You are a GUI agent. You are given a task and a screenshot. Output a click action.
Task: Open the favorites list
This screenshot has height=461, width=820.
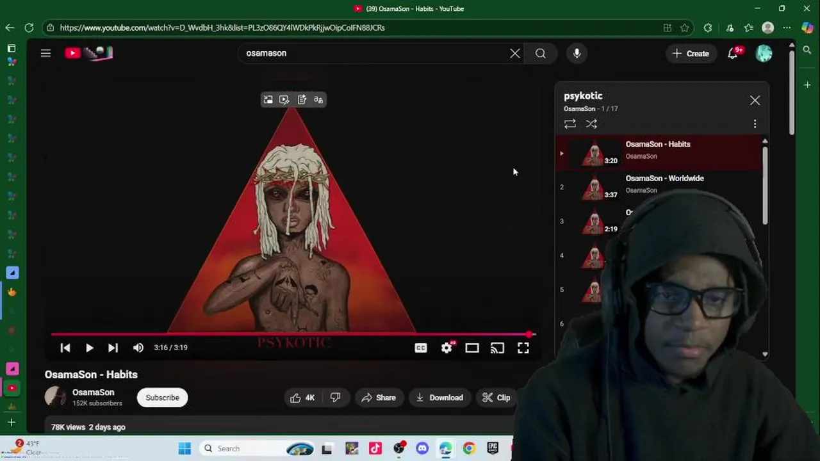pyautogui.click(x=749, y=28)
